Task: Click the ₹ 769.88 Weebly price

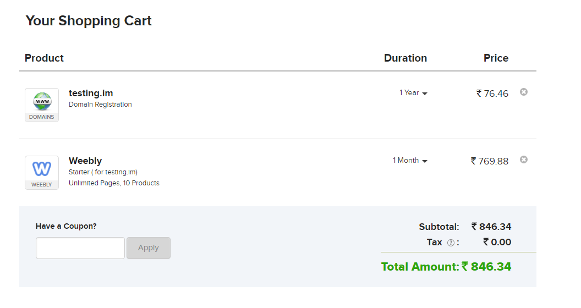Action: click(490, 161)
